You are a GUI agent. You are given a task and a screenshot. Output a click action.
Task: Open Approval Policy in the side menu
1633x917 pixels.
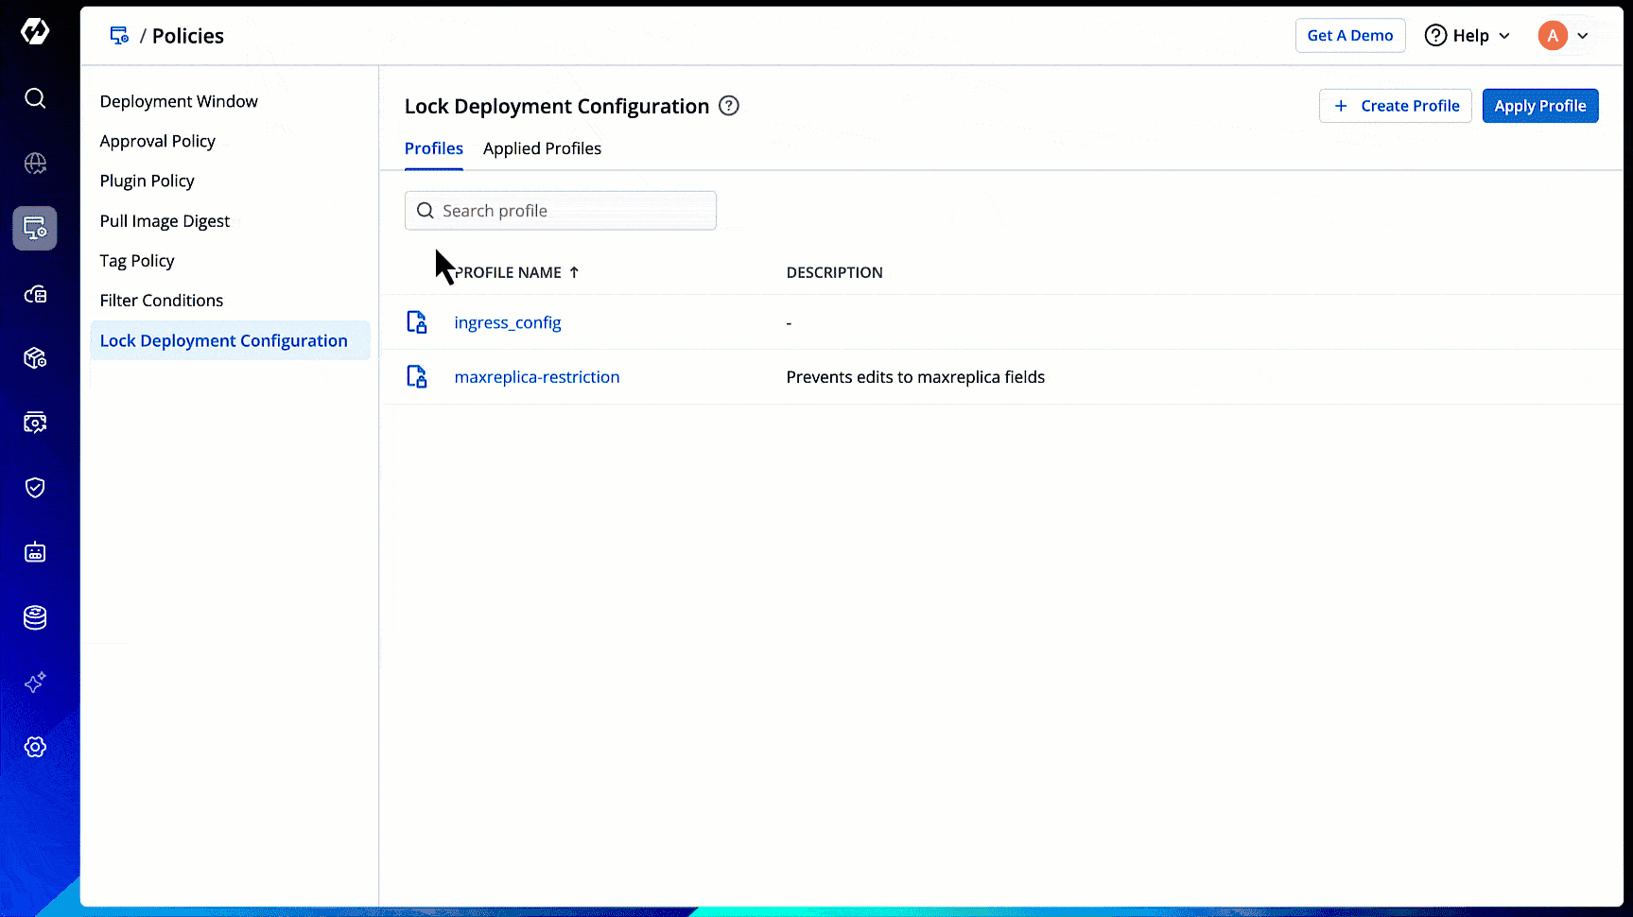click(158, 141)
